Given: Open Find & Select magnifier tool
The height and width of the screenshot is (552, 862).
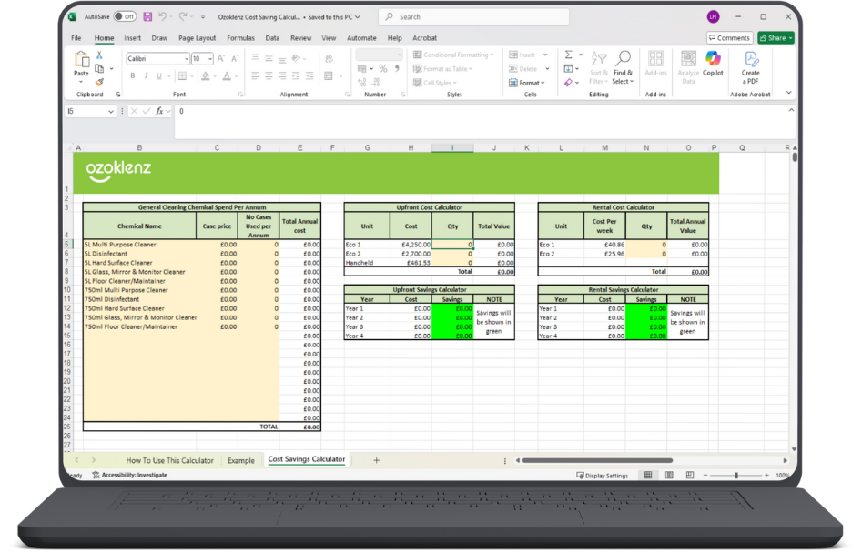Looking at the screenshot, I should coord(623,62).
